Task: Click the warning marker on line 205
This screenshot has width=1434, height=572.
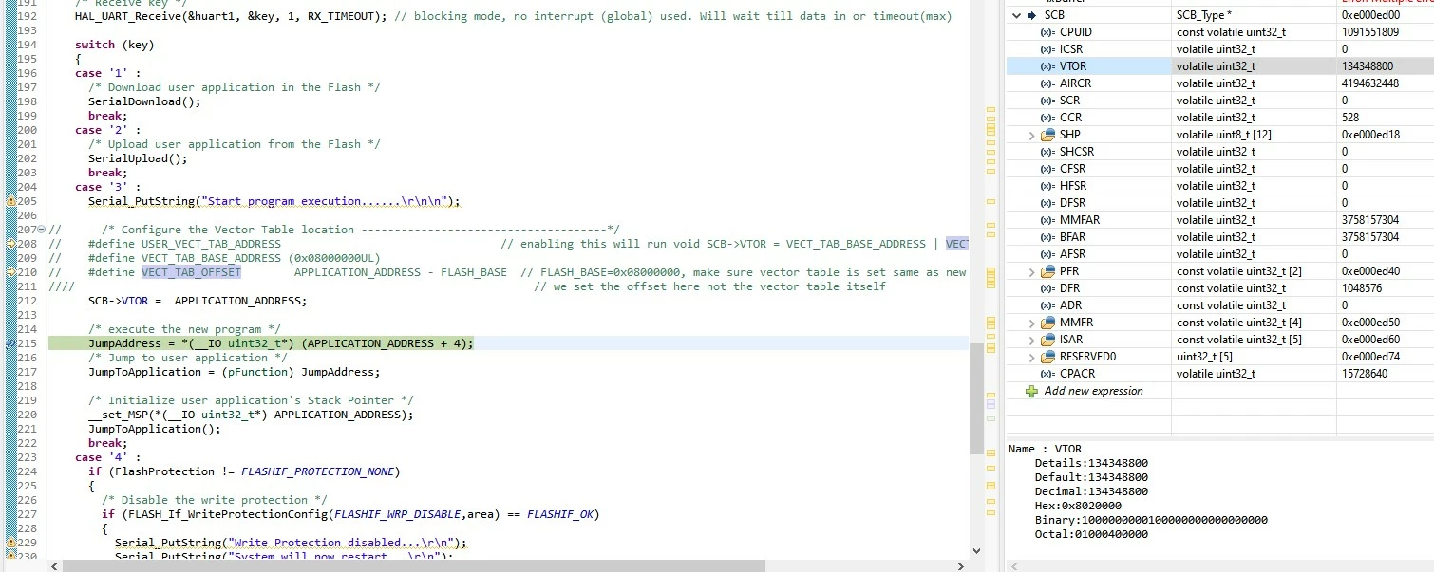Action: pos(11,201)
